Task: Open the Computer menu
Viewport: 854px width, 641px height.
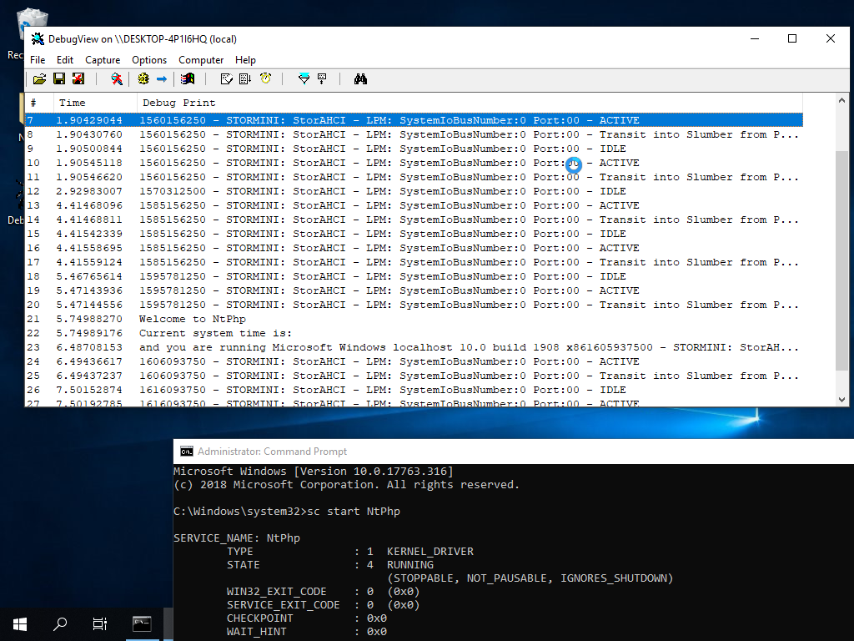Action: tap(201, 60)
